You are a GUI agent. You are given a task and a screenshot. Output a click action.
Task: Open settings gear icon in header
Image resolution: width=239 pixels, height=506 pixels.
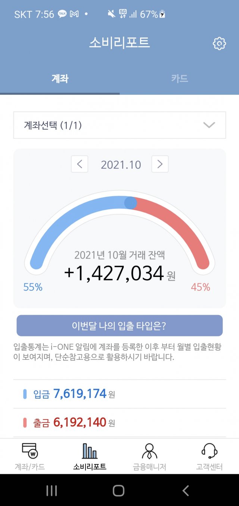(x=219, y=44)
